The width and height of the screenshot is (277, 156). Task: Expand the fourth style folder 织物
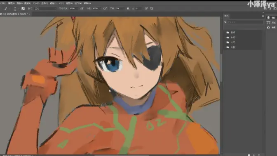pos(225,47)
